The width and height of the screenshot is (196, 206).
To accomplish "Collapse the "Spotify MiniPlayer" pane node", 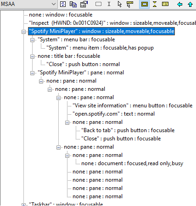I will 32,73.
